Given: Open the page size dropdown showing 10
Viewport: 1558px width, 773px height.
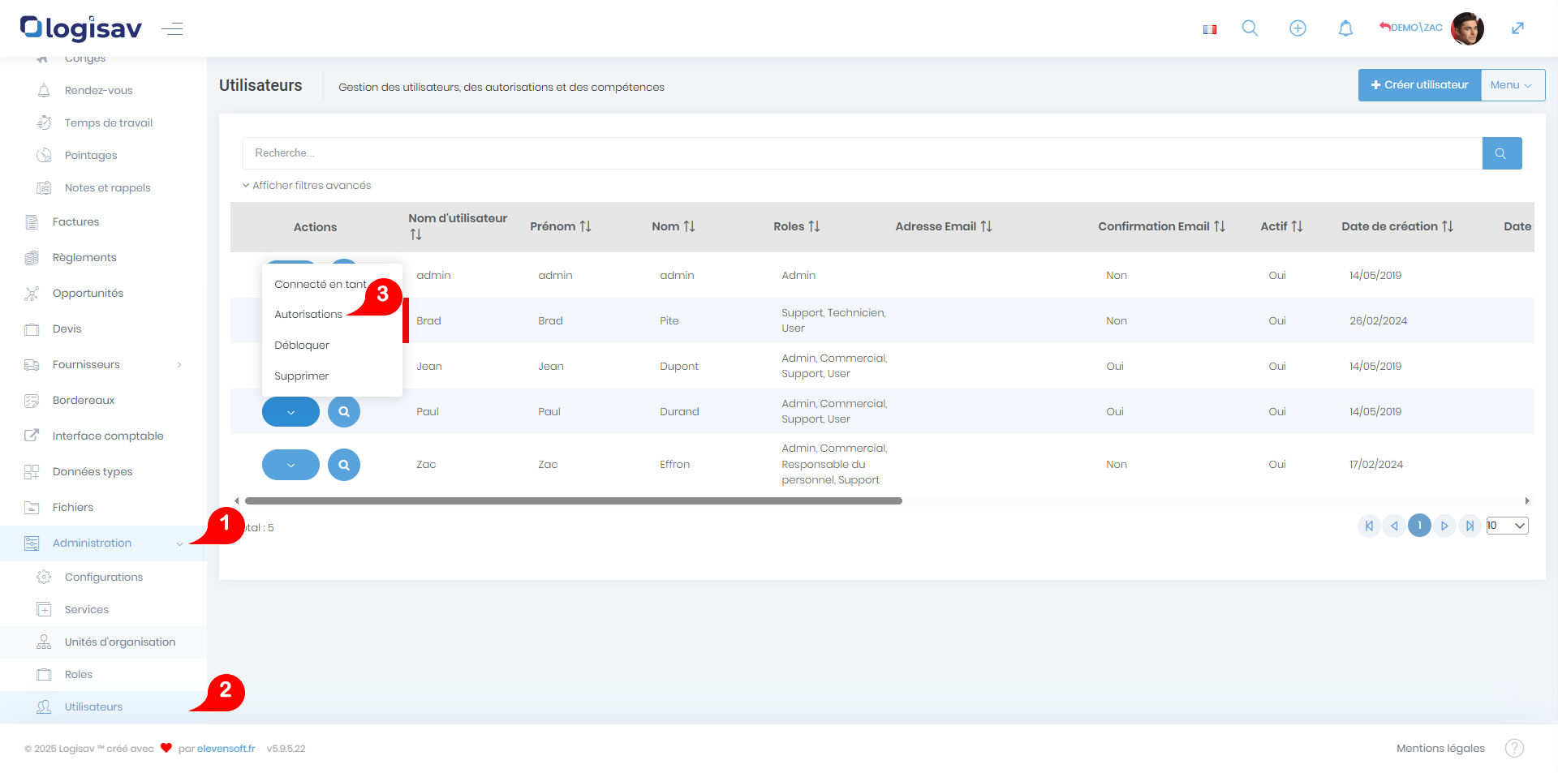Looking at the screenshot, I should [1507, 526].
